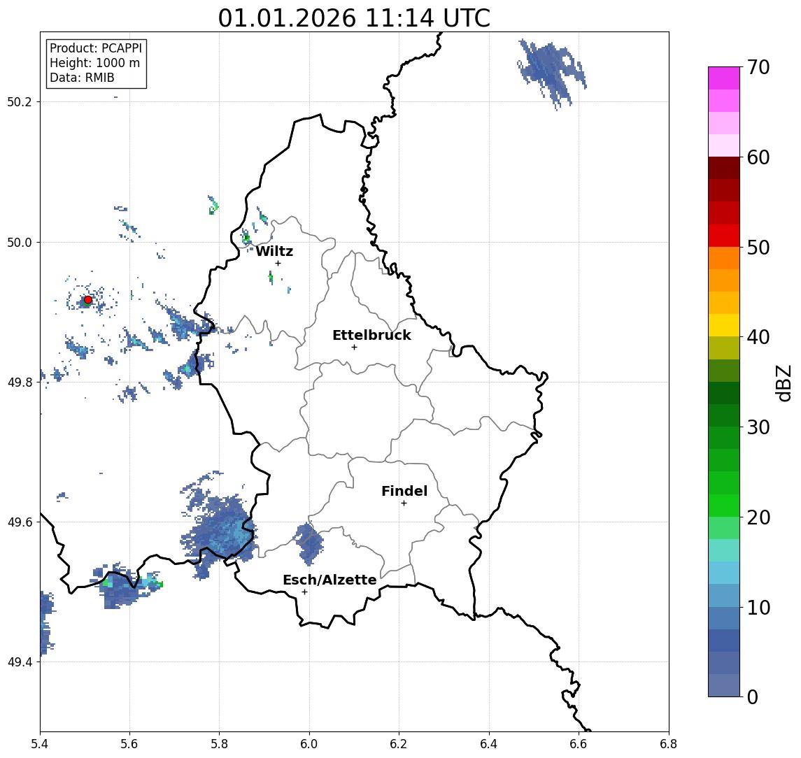This screenshot has height=758, width=801.
Task: Click the colorbar tick label "10"
Action: coord(758,608)
